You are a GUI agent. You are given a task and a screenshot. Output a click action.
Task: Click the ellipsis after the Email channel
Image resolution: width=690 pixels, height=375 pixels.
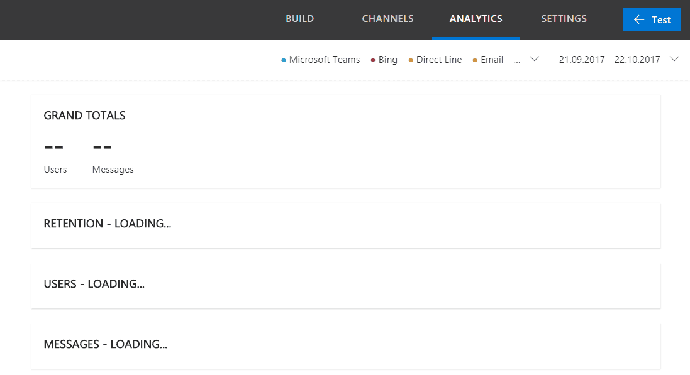(x=517, y=60)
